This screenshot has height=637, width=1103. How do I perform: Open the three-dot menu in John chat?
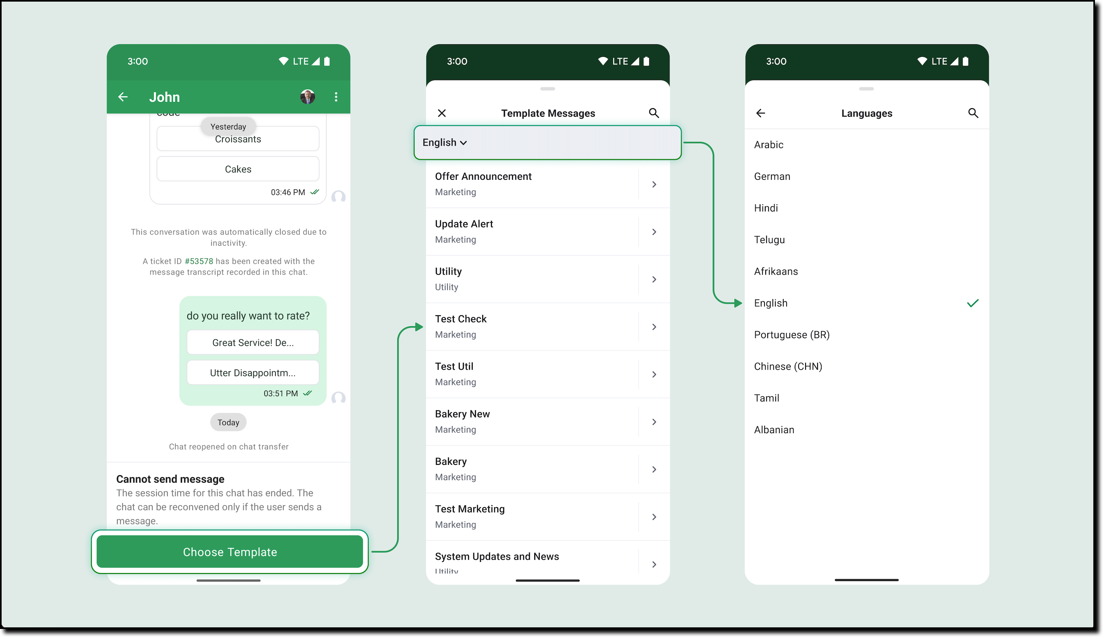pyautogui.click(x=336, y=97)
